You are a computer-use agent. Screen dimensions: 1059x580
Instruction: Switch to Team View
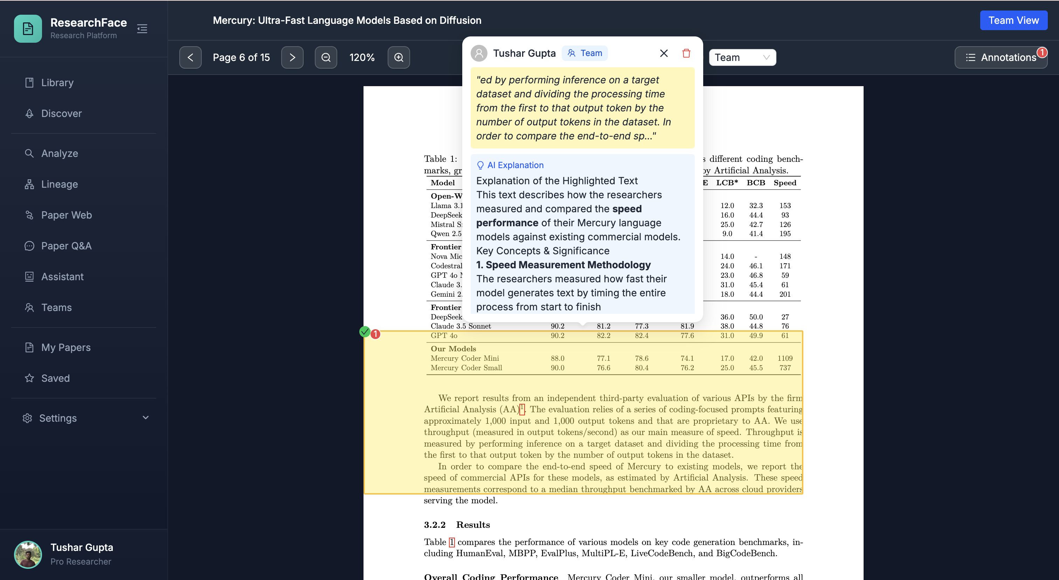click(x=1013, y=20)
